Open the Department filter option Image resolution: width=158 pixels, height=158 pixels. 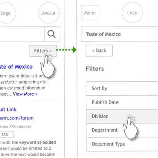point(122,130)
